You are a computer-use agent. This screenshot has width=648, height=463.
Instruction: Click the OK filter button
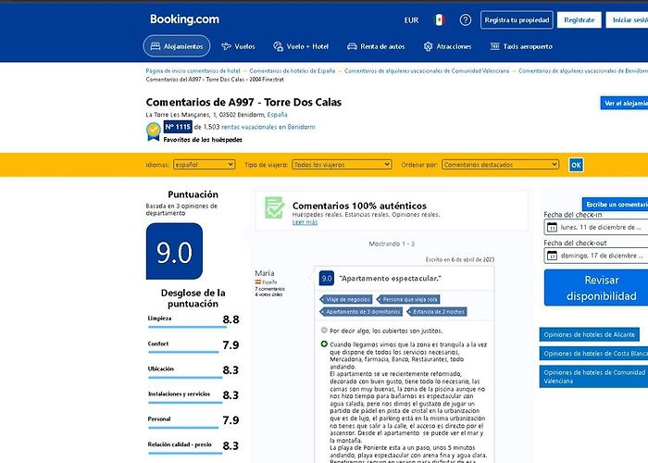(576, 165)
